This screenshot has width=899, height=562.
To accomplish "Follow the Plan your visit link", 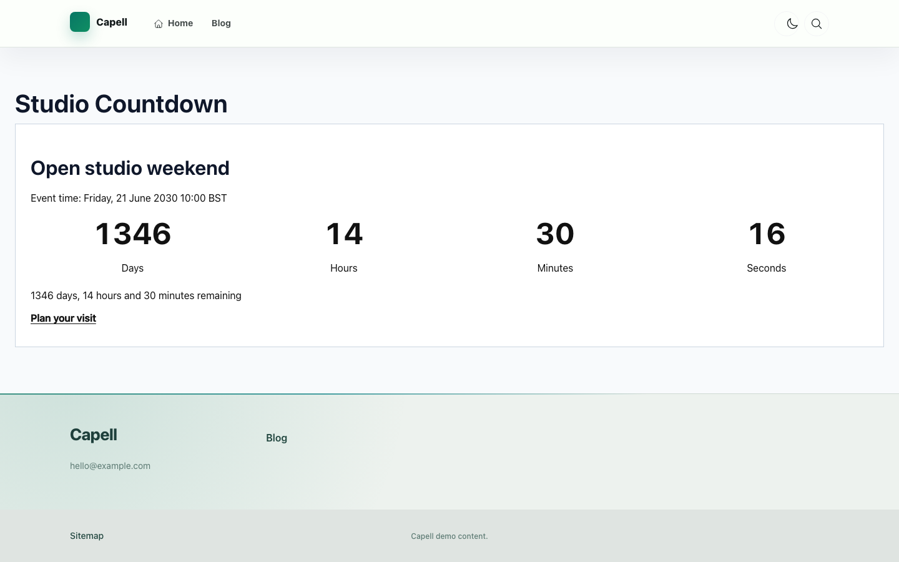I will click(x=63, y=318).
